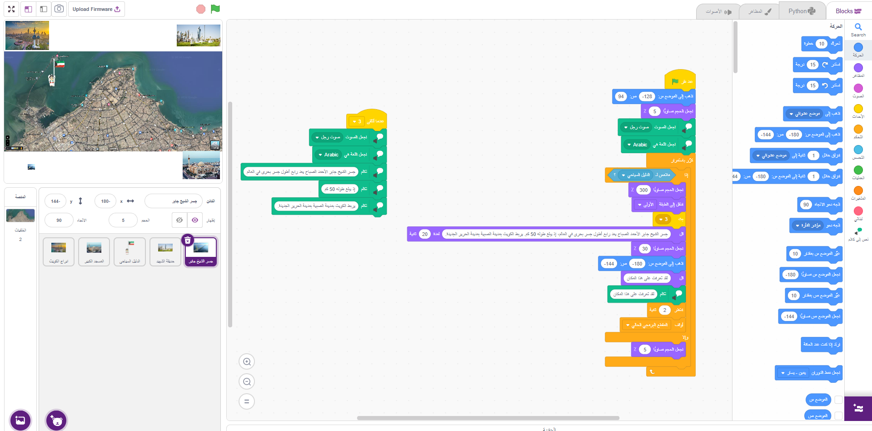The width and height of the screenshot is (872, 431).
Task: Select the المتغيرات (Variables) orange category
Action: [858, 193]
